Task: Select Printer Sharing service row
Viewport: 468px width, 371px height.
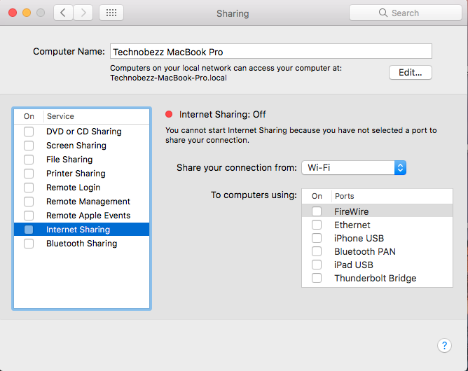Action: pyautogui.click(x=76, y=174)
